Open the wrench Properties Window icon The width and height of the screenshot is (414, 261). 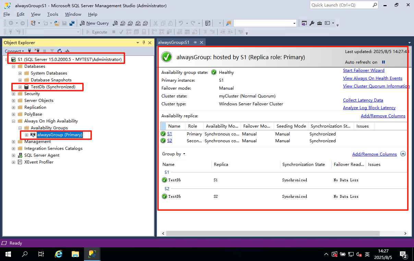click(x=312, y=23)
